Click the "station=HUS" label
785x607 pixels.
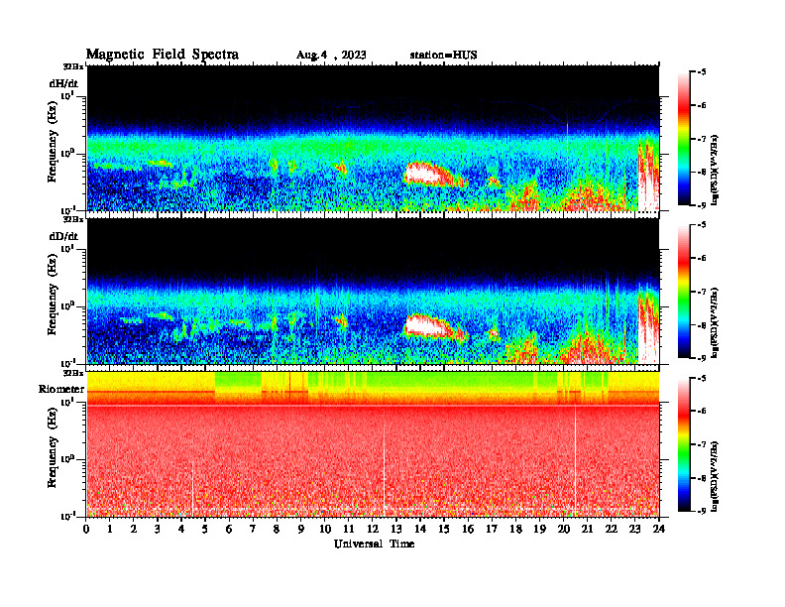(443, 56)
